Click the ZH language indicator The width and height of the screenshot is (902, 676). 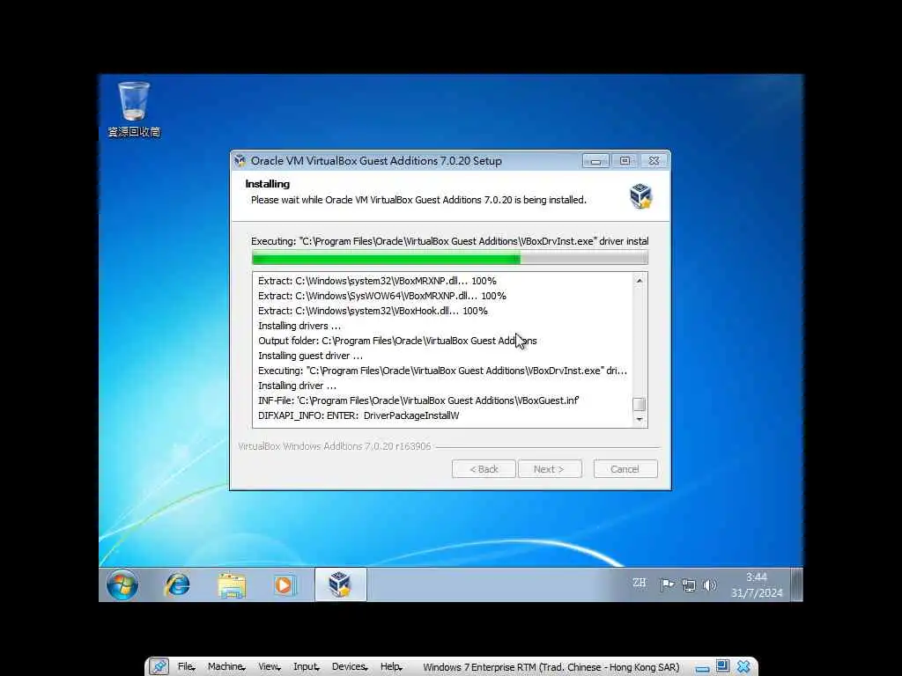[640, 583]
